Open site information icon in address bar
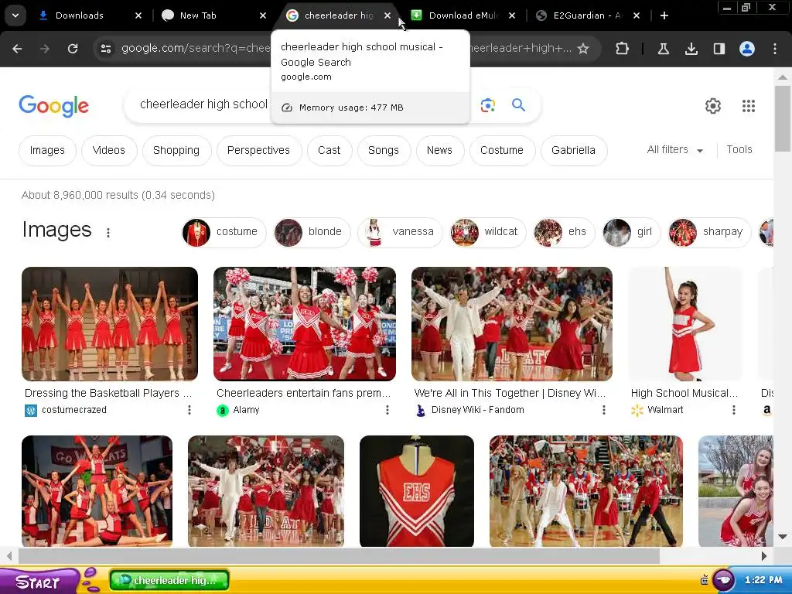Viewport: 792px width, 594px height. click(x=106, y=49)
